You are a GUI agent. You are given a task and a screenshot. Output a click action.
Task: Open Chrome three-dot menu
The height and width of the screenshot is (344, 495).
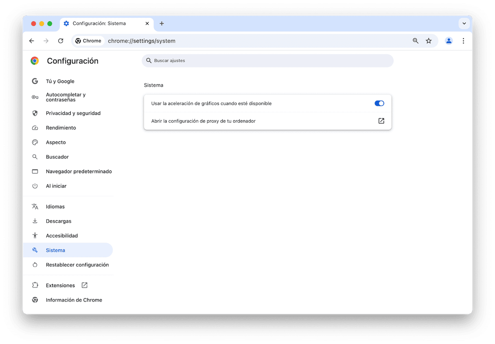click(x=463, y=41)
